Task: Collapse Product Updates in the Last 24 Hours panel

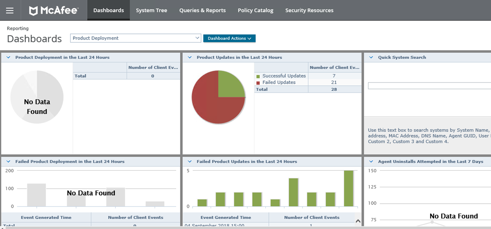Action: tap(190, 58)
